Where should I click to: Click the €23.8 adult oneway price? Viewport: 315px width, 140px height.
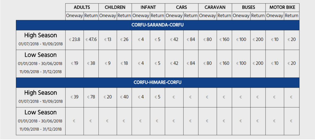pyautogui.click(x=74, y=40)
